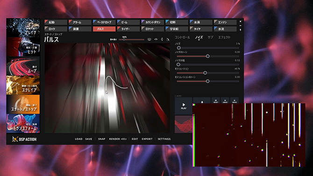Click the UNDO icon button

pos(225,100)
